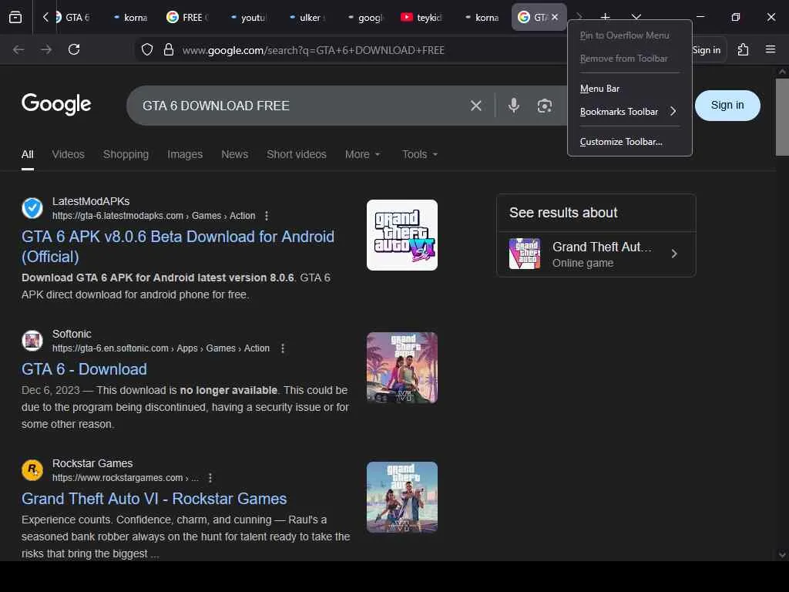789x592 pixels.
Task: Click the scrollbar down arrow
Action: tap(782, 555)
